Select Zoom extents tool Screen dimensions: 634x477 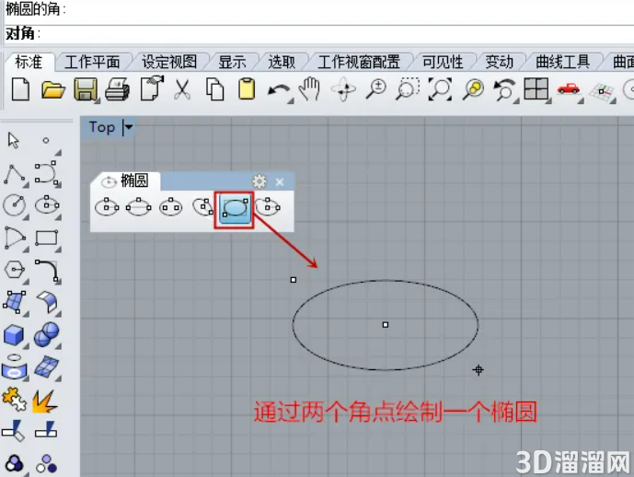pyautogui.click(x=440, y=89)
